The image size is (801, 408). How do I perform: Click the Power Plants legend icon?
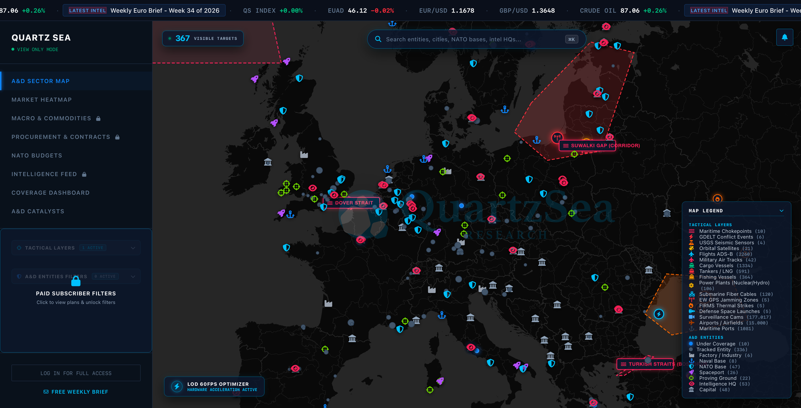click(691, 285)
